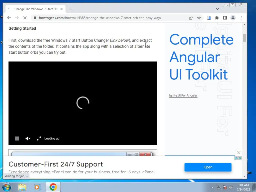Viewport: 256px width, 192px height.
Task: Open the AdChoices info icon
Action: coord(236,158)
